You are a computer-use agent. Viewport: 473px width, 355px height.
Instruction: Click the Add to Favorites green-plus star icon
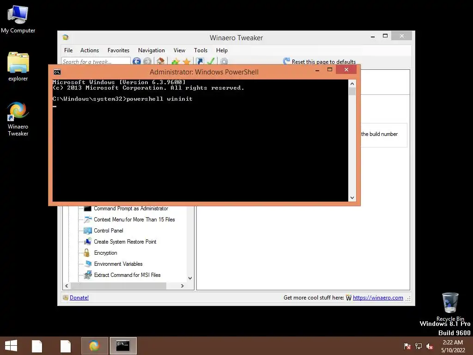(175, 61)
